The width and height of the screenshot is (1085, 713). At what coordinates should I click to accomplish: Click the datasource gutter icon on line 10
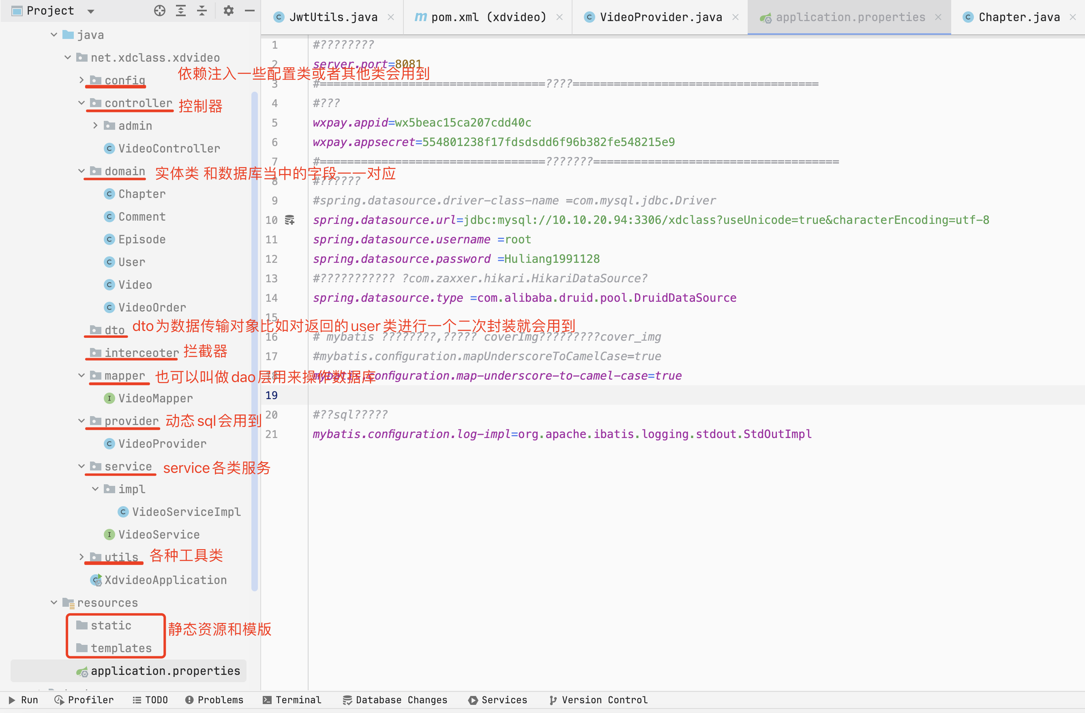pos(289,220)
